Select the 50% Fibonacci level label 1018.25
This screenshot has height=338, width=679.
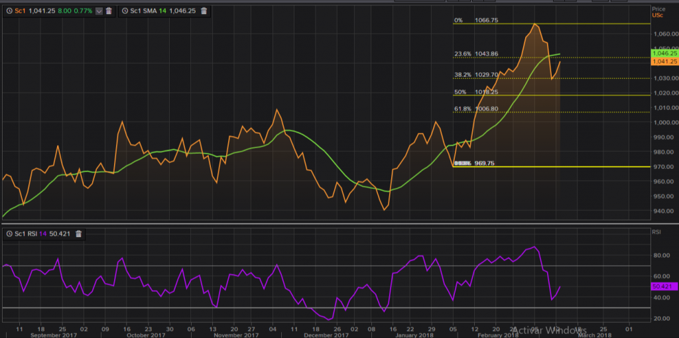[486, 92]
